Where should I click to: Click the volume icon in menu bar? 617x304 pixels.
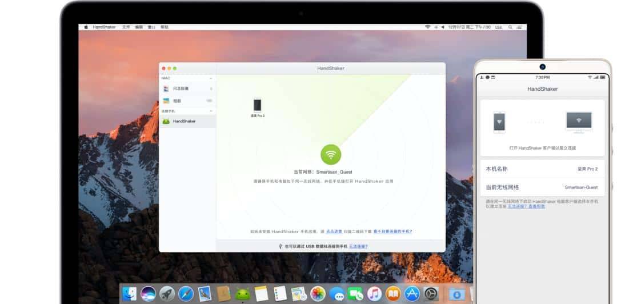tap(443, 27)
